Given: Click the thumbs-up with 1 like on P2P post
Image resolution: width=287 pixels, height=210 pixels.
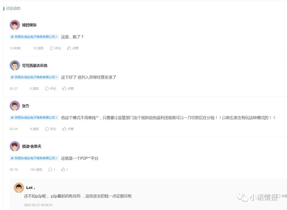Looking at the screenshot, I should pyautogui.click(x=65, y=169).
